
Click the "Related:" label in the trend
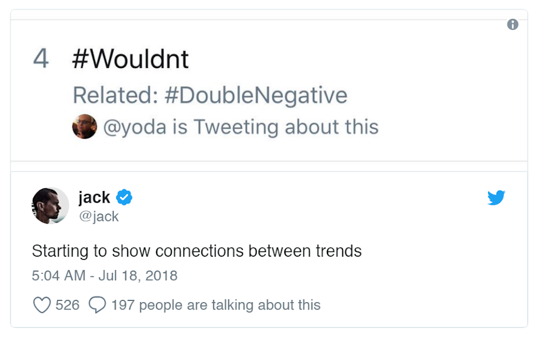click(x=115, y=96)
